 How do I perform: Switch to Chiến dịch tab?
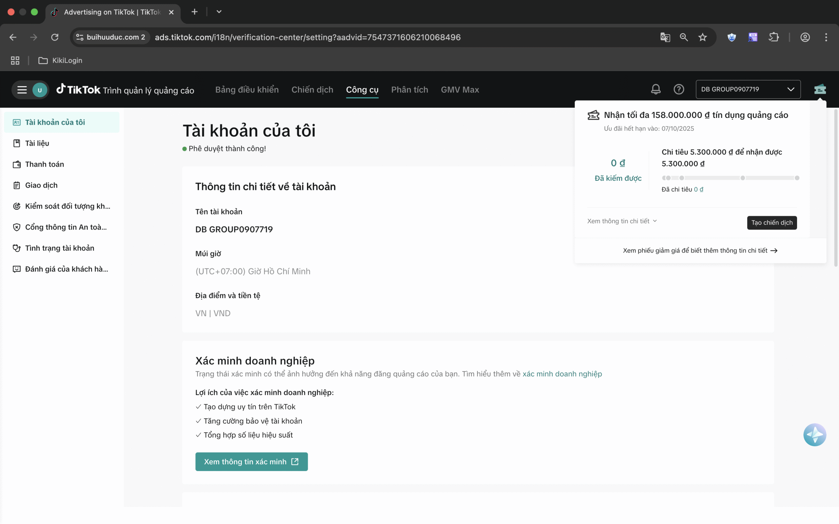312,90
